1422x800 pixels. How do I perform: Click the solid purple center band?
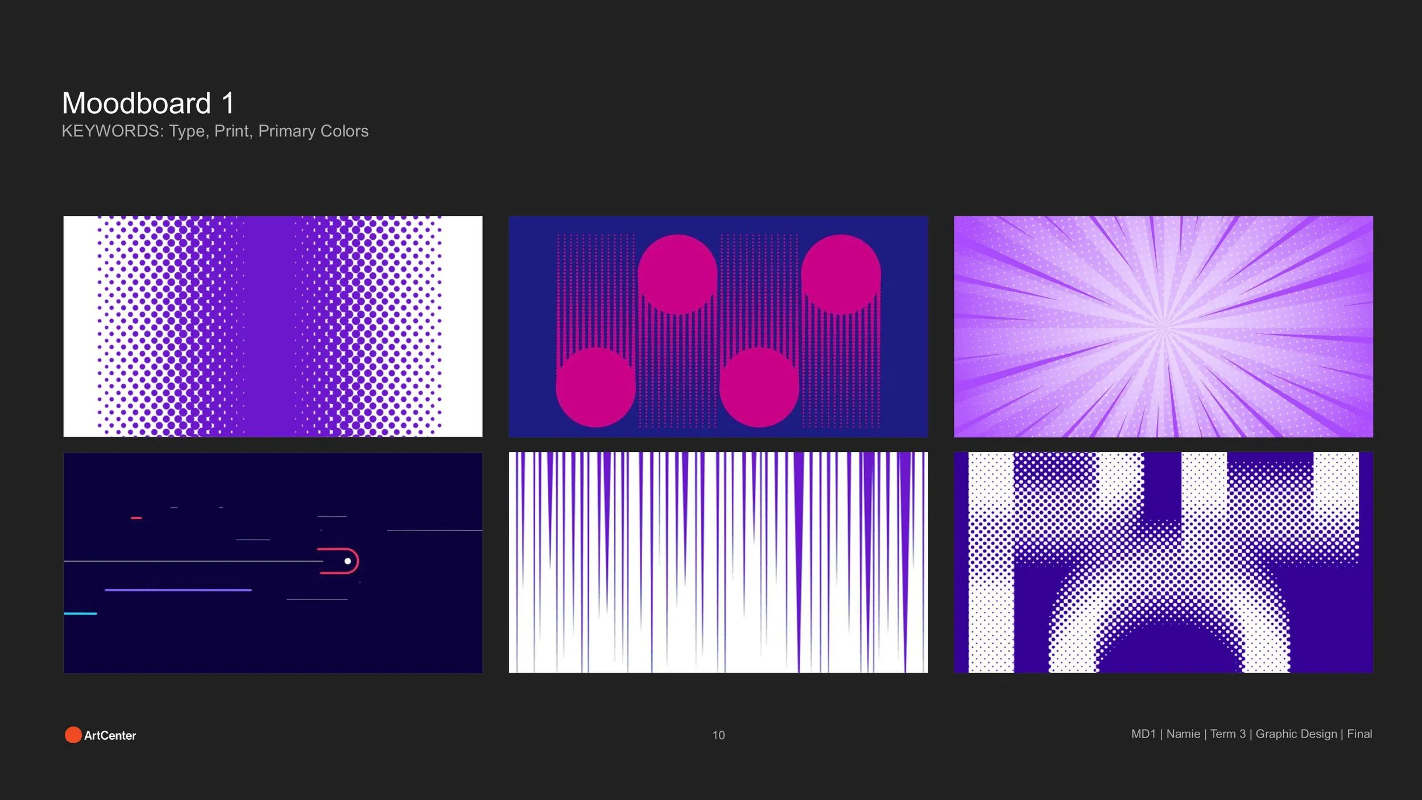pyautogui.click(x=269, y=326)
